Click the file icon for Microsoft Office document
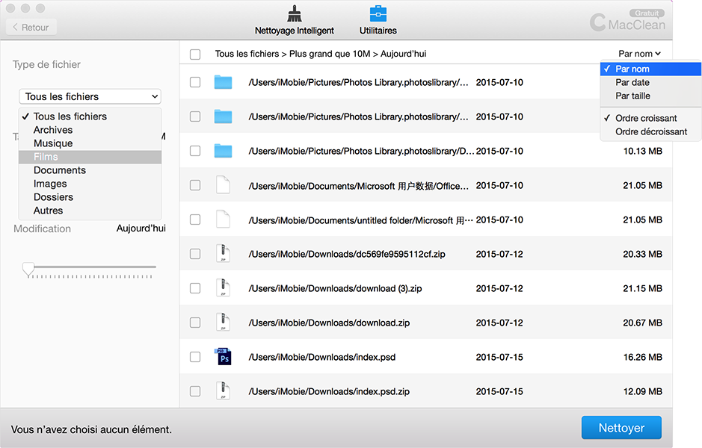 pyautogui.click(x=223, y=185)
